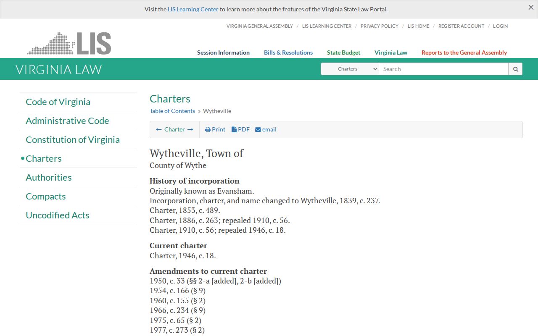
Task: Click the Login link
Action: pyautogui.click(x=500, y=26)
